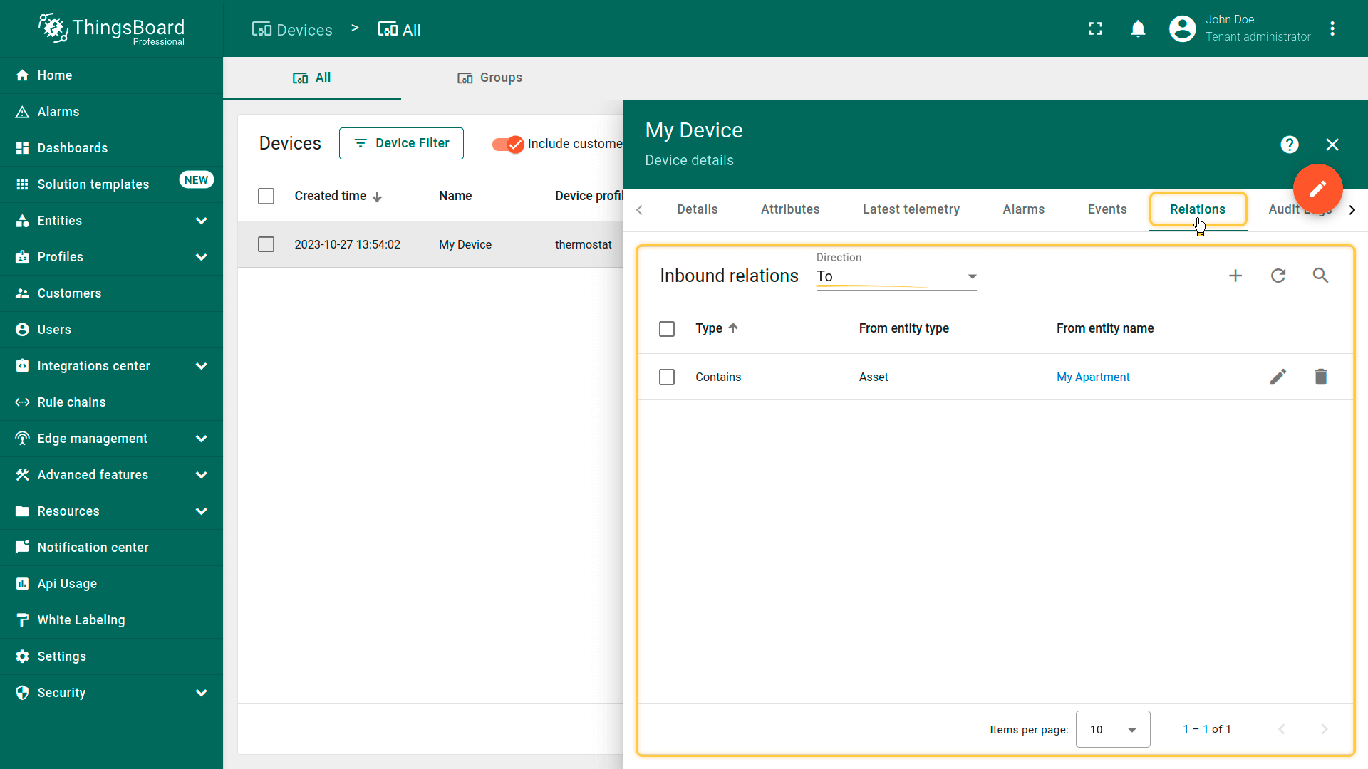
Task: Toggle fullscreen mode icon
Action: point(1095,28)
